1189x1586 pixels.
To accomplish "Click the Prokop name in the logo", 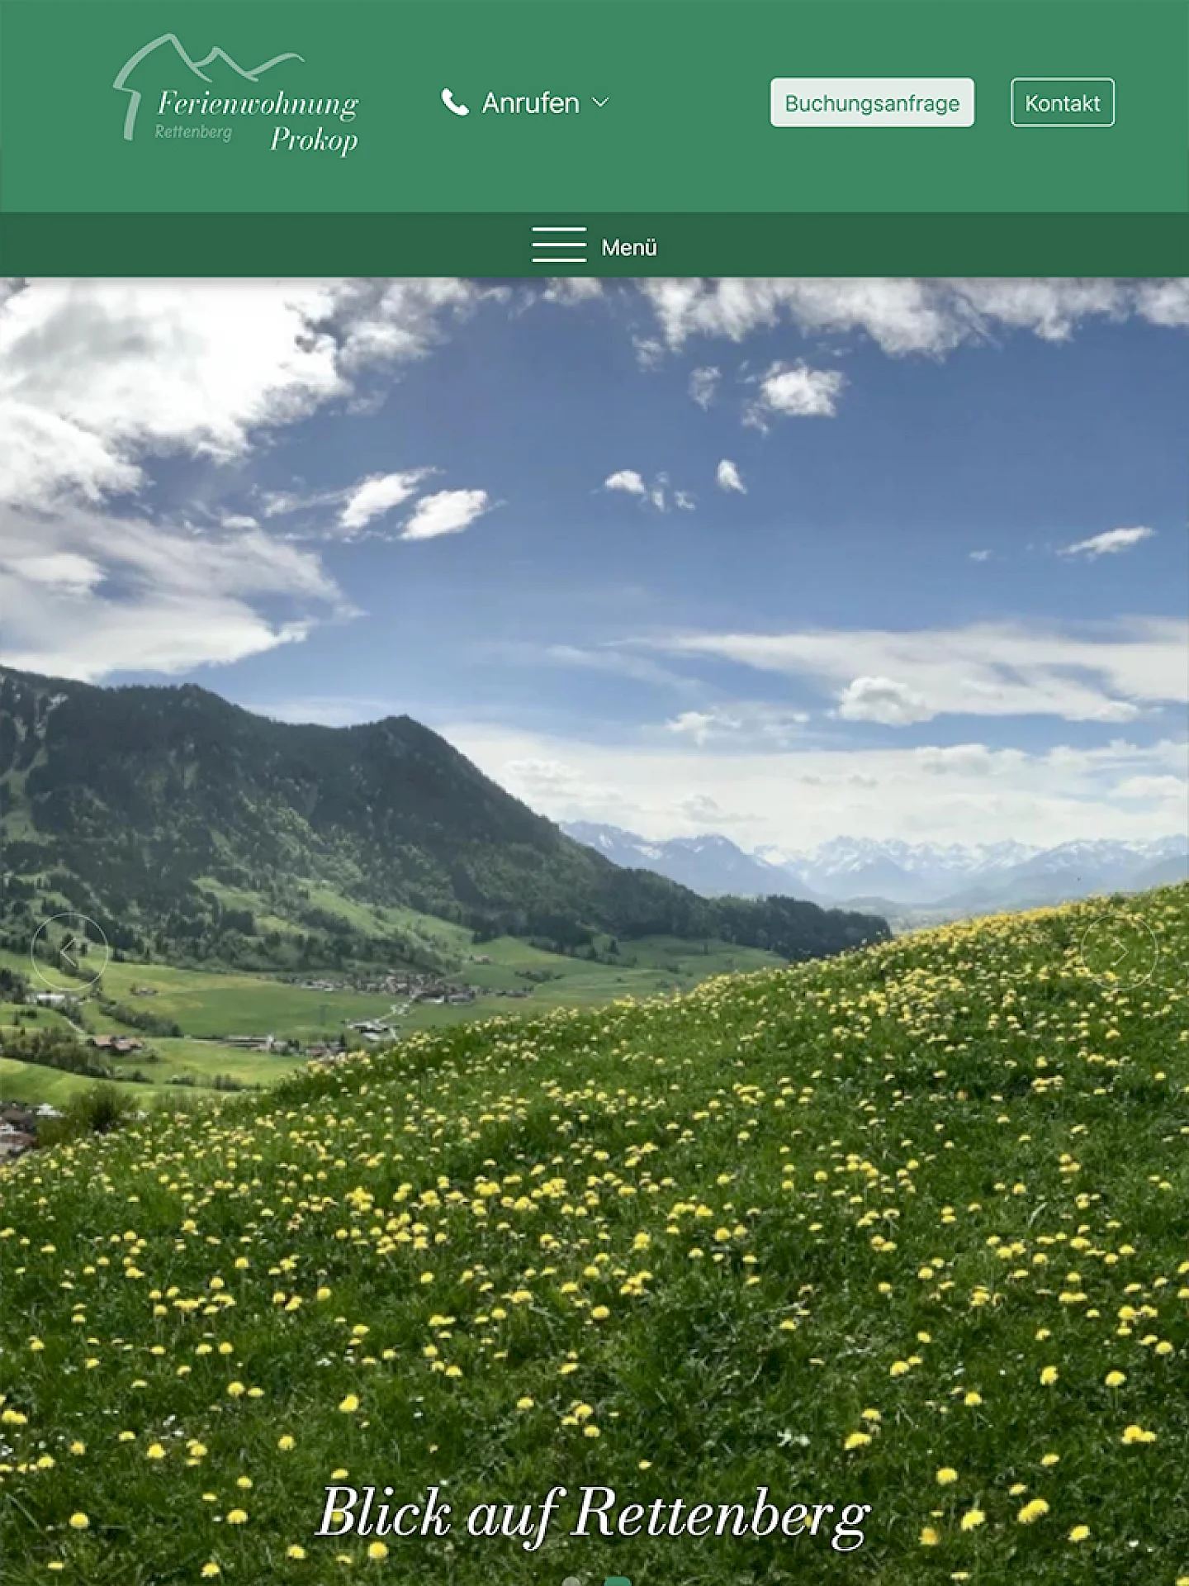I will pos(314,140).
